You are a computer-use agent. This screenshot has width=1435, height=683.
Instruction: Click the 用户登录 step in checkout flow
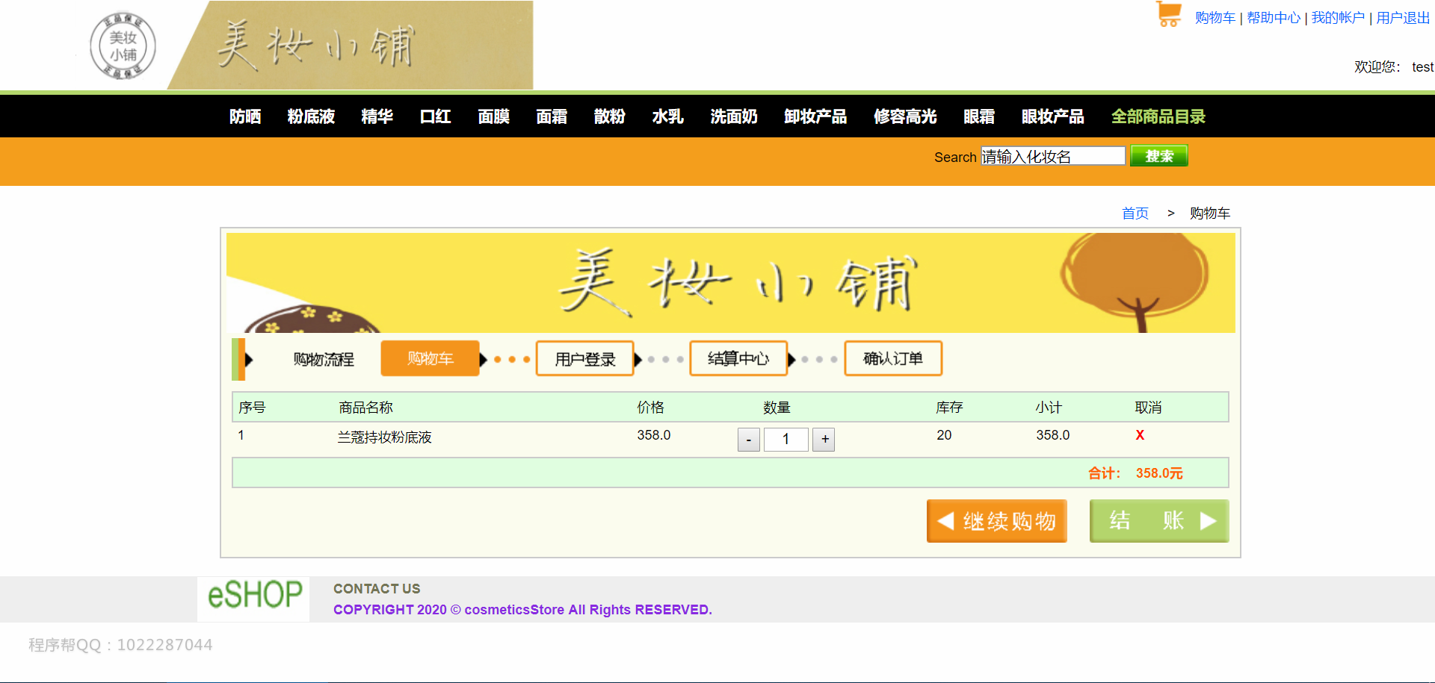(x=584, y=358)
